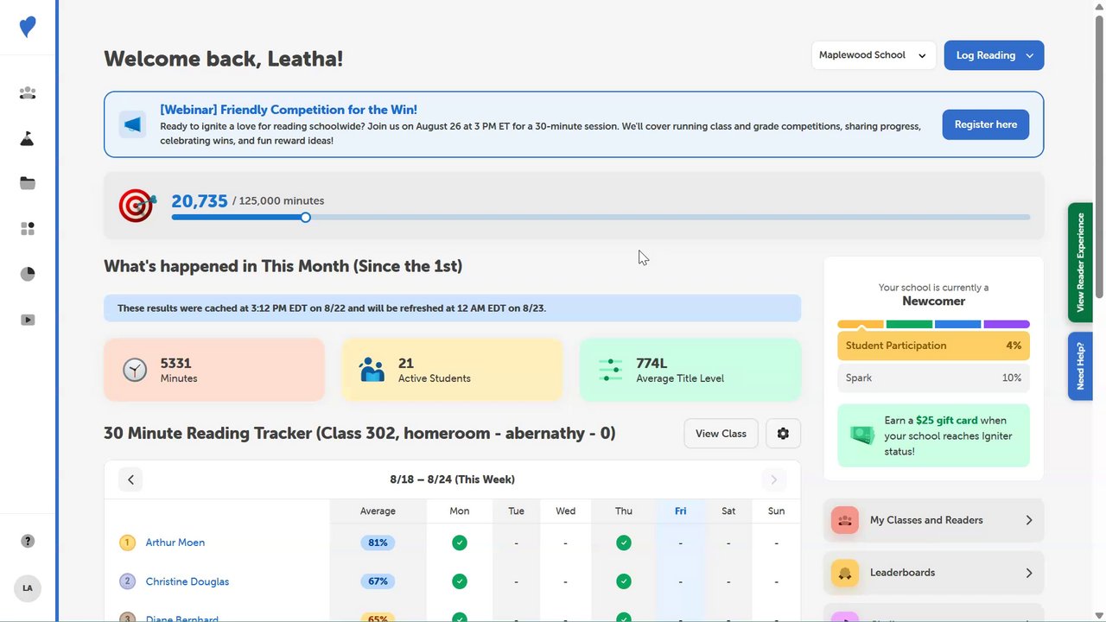Click the Thu column header
The width and height of the screenshot is (1106, 622).
click(x=624, y=511)
